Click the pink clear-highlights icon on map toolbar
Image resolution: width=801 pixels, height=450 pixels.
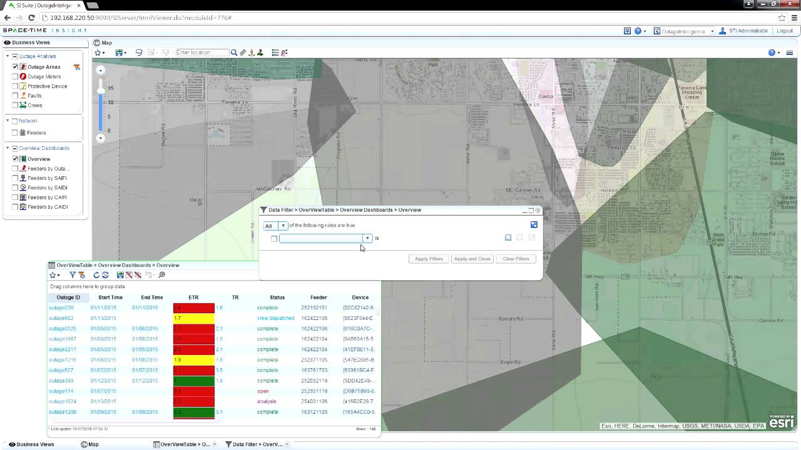tap(284, 52)
